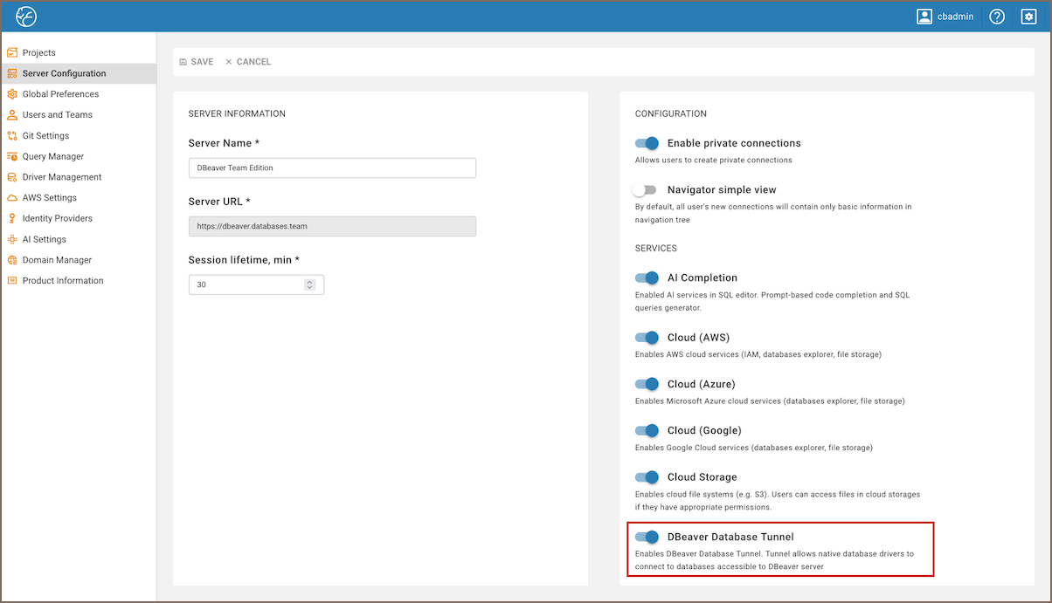This screenshot has height=603, width=1052.
Task: Toggle the Cloud (Azure) service switch
Action: (647, 384)
